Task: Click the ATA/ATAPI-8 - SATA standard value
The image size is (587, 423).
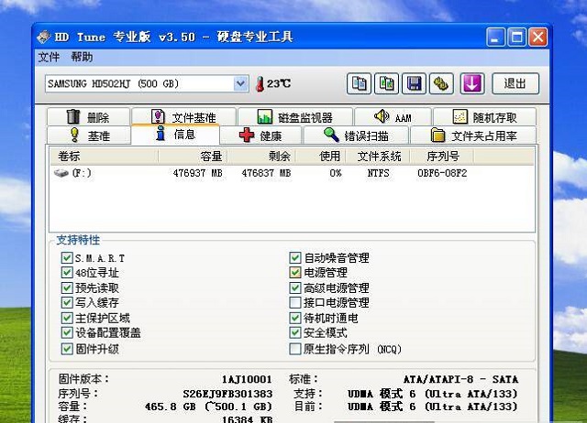Action: [460, 379]
